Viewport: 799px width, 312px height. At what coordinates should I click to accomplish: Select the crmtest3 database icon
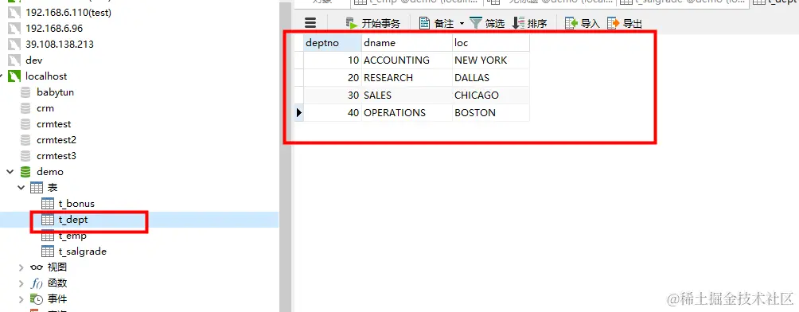25,155
